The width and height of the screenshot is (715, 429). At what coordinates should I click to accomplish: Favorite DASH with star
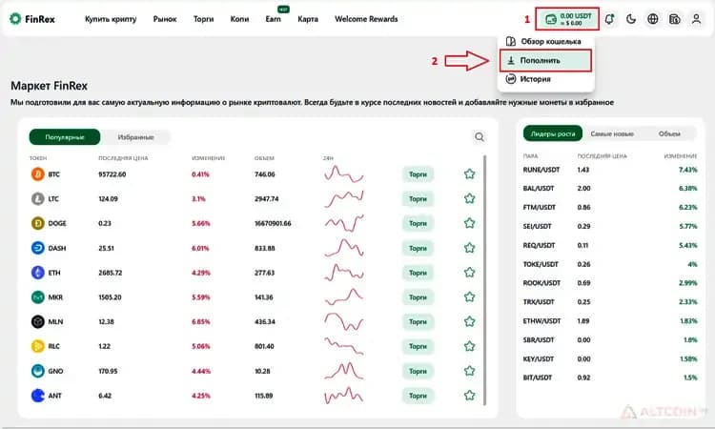pos(469,248)
